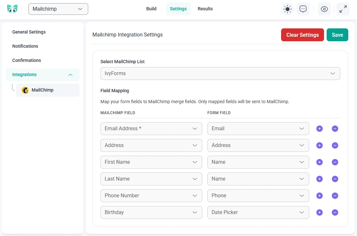Viewport: 357px width, 236px height.
Task: Click the Clear Settings button
Action: click(x=302, y=34)
